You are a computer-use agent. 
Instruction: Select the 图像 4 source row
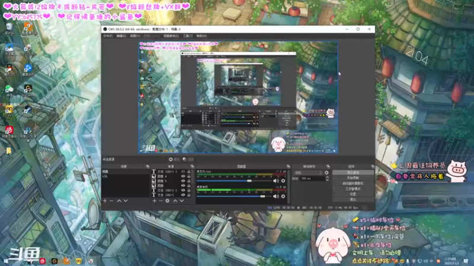pyautogui.click(x=172, y=176)
